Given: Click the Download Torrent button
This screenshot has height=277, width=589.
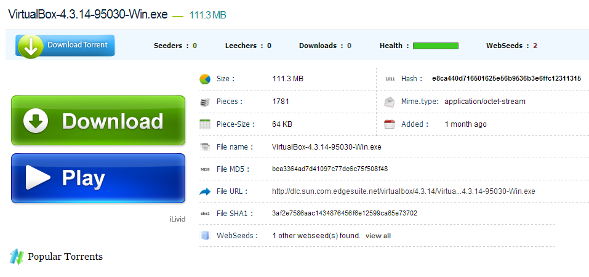Looking at the screenshot, I should coord(65,46).
